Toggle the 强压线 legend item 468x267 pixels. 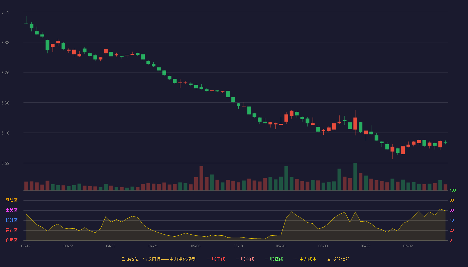coord(216,259)
